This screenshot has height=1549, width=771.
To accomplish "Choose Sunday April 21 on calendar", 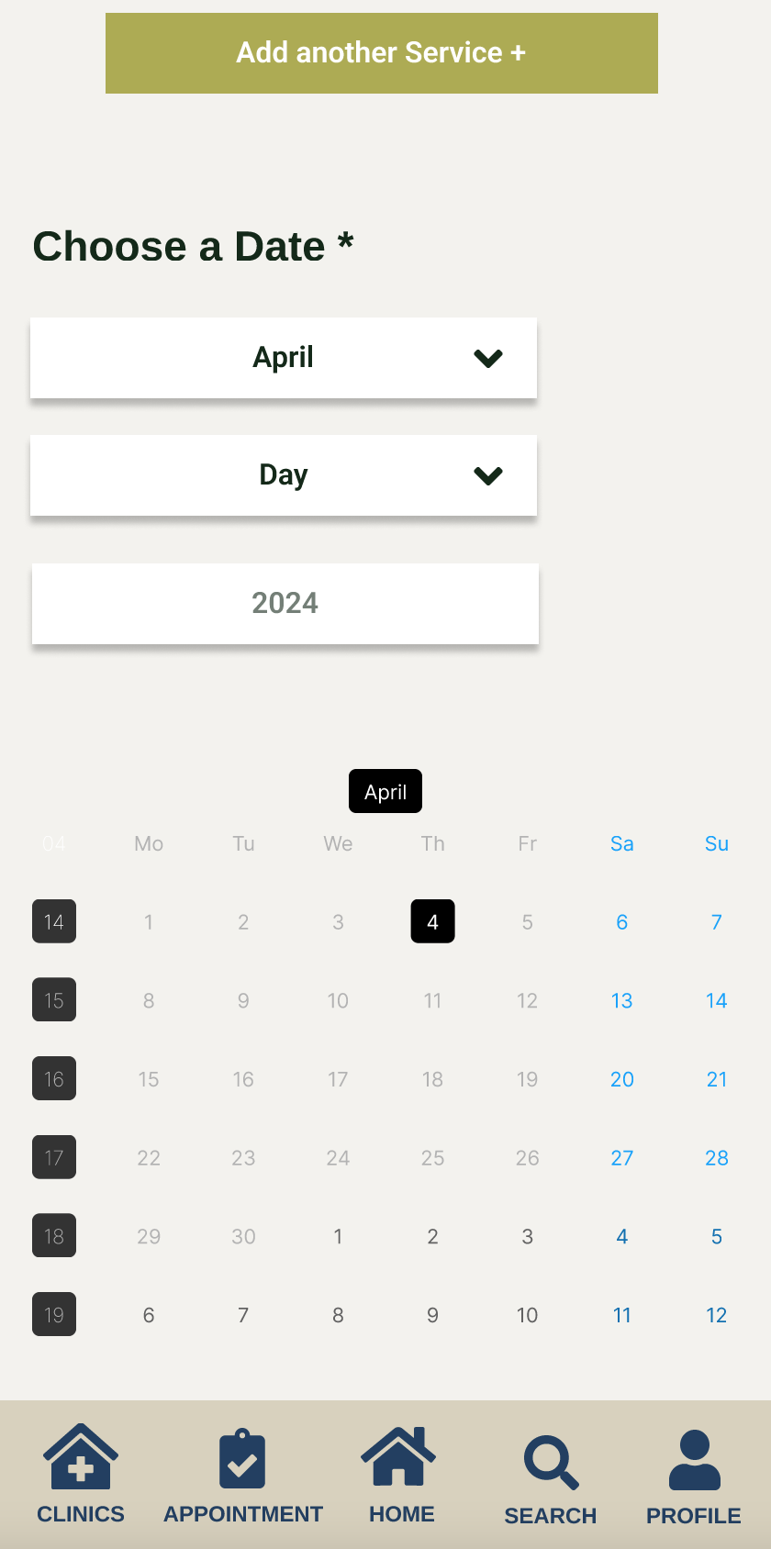I will 717,1080.
